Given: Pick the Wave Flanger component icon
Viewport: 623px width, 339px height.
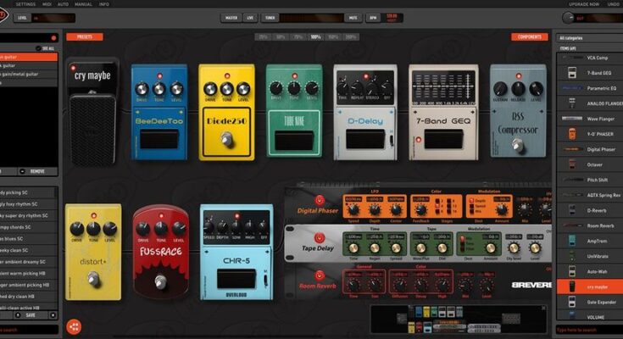Looking at the screenshot, I should [x=572, y=119].
